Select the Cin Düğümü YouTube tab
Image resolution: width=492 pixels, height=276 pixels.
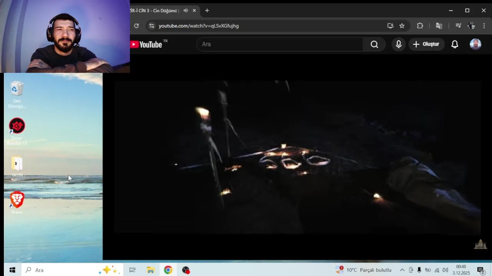(155, 10)
